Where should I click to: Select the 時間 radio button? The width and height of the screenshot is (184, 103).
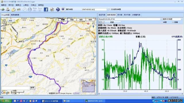point(162,22)
